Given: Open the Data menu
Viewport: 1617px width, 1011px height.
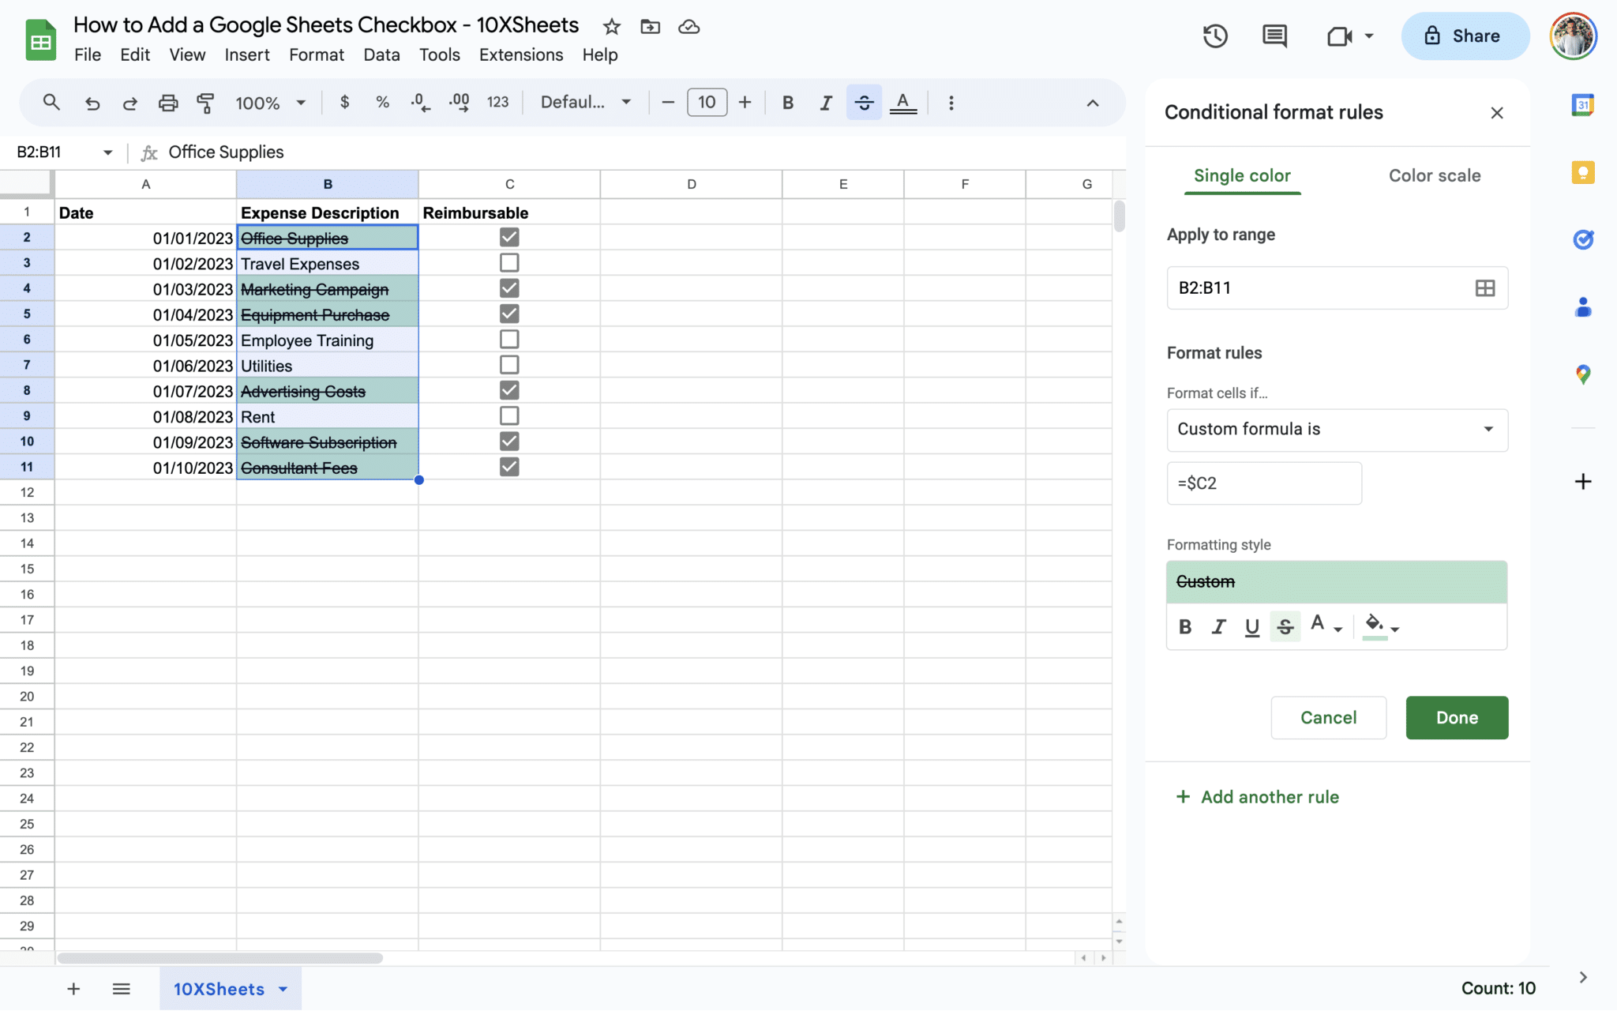Looking at the screenshot, I should tap(381, 54).
